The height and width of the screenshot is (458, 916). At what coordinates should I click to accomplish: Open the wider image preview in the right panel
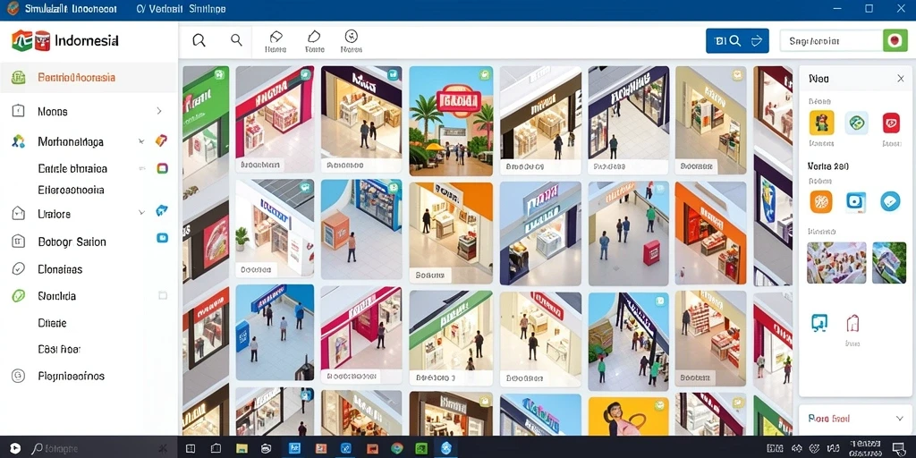click(836, 263)
